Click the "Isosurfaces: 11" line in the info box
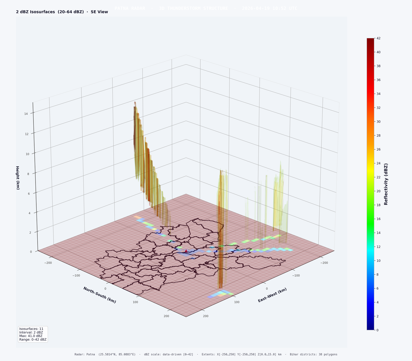The image size is (412, 361). [31, 329]
